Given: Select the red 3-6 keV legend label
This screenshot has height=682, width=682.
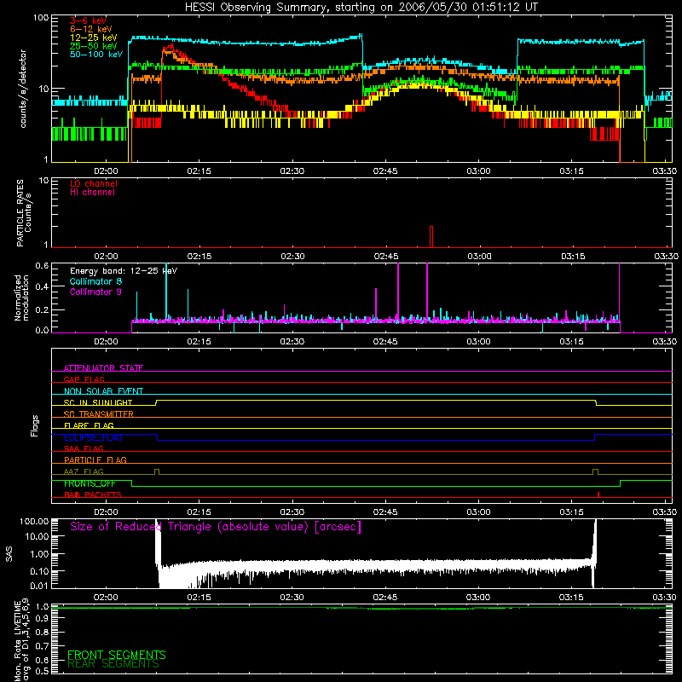Looking at the screenshot, I should point(88,20).
